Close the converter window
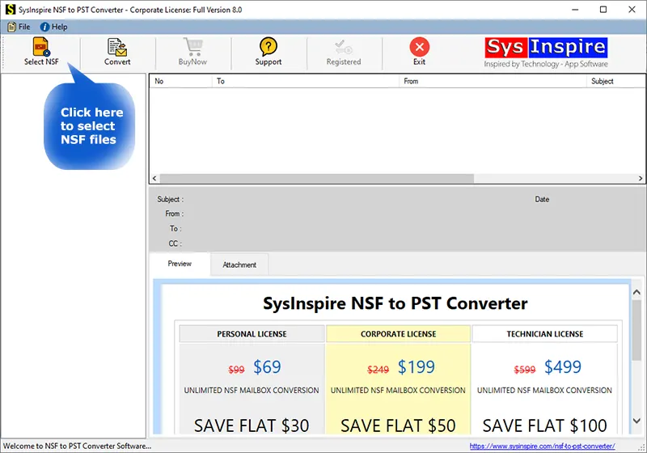Viewport: 647px width, 453px height. tap(632, 10)
